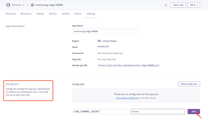Select the Settings tab

[91, 14]
